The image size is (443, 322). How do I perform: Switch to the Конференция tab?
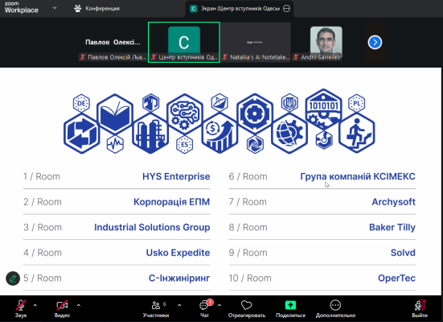97,9
